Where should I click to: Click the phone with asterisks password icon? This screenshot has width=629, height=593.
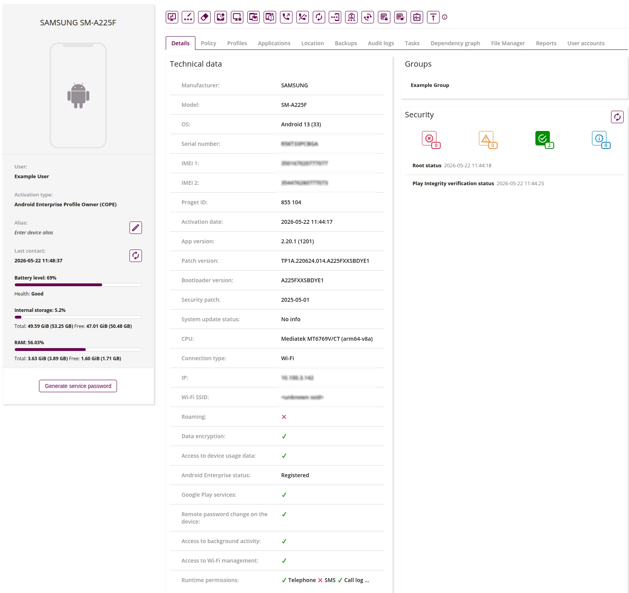tap(335, 17)
